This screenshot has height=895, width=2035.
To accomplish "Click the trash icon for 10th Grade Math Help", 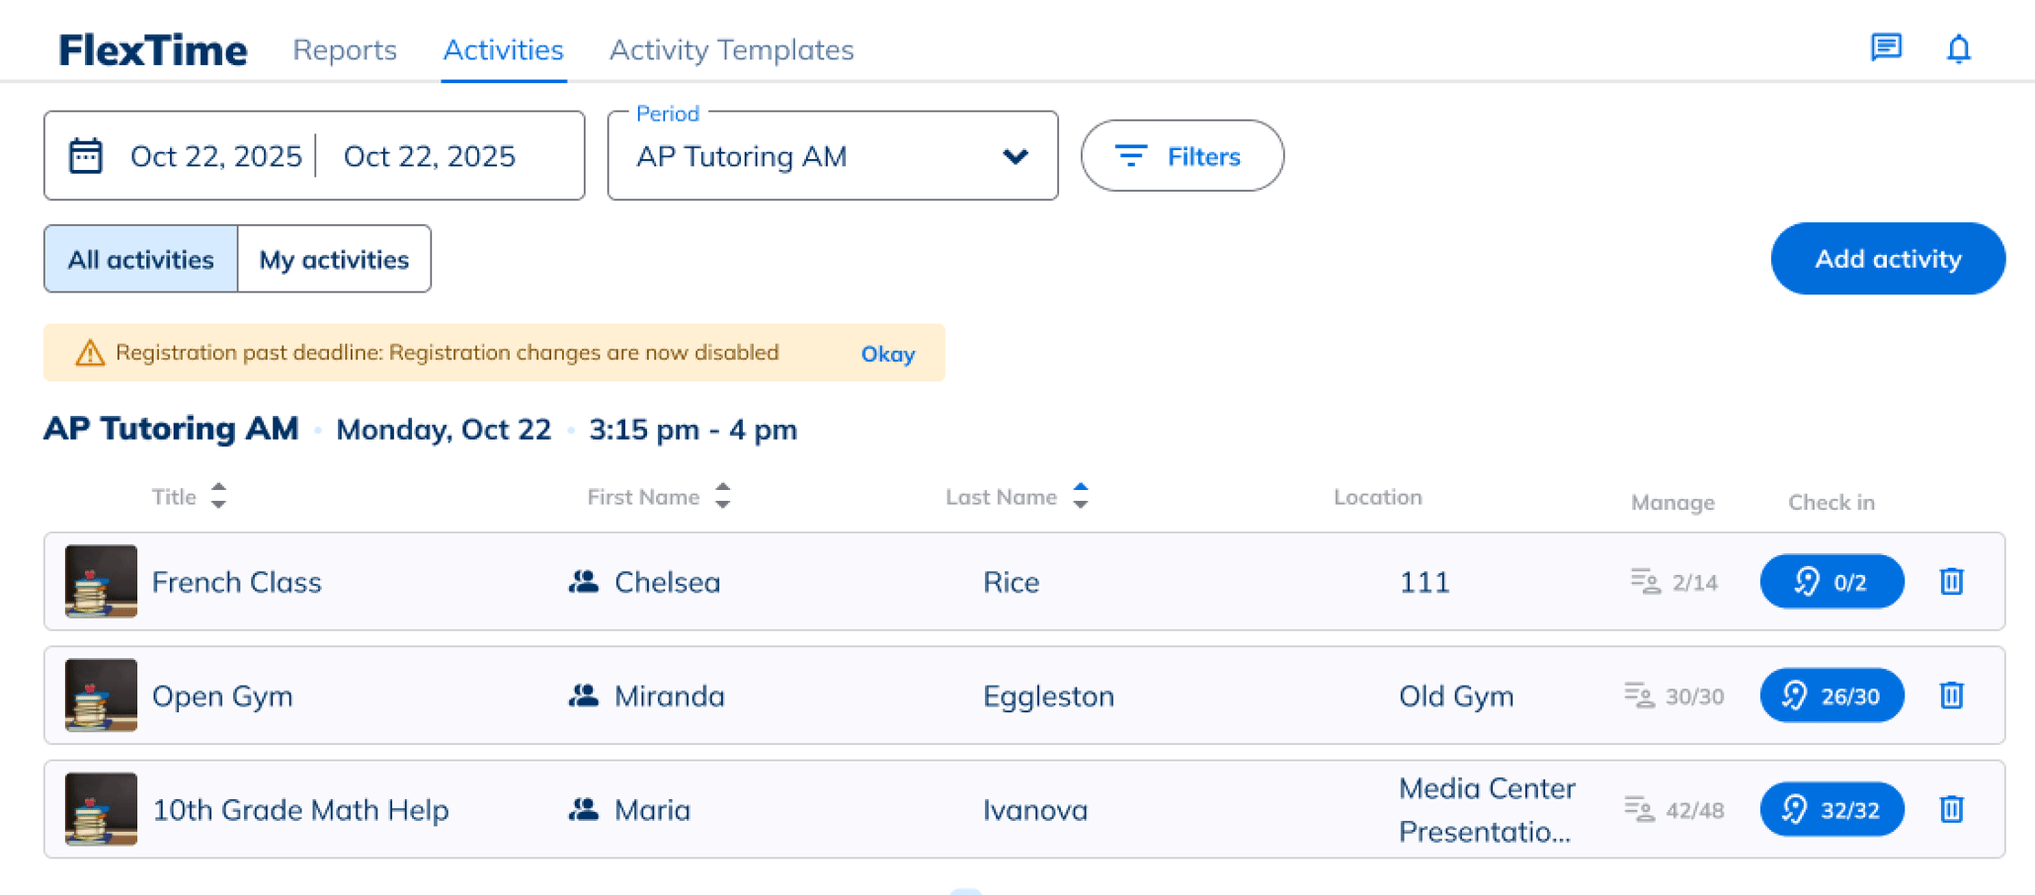I will tap(1951, 809).
